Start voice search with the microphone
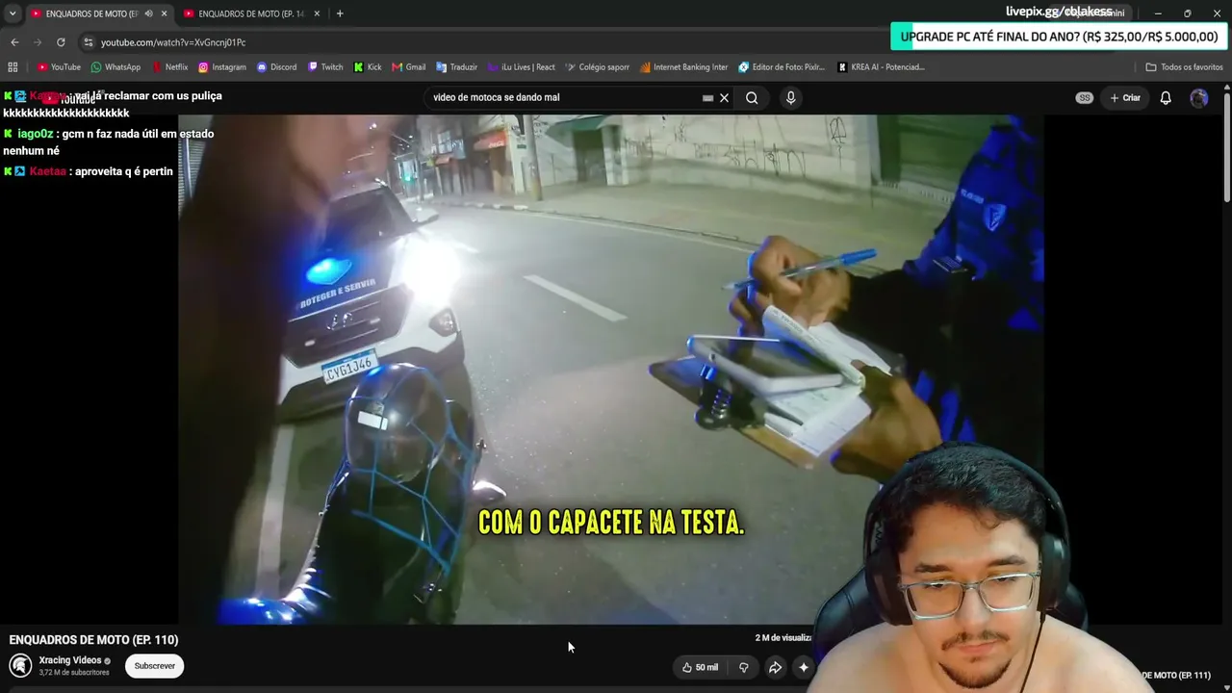The height and width of the screenshot is (693, 1232). click(x=790, y=97)
